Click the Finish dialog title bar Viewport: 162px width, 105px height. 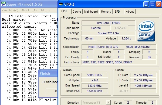(x=48, y=74)
